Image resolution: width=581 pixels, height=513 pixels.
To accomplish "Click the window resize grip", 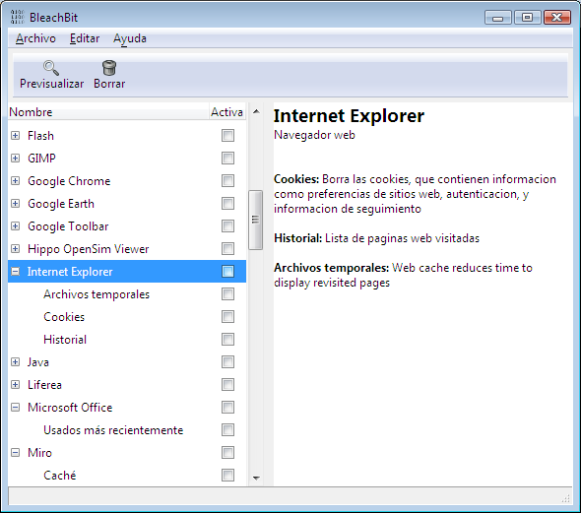I will (x=566, y=498).
